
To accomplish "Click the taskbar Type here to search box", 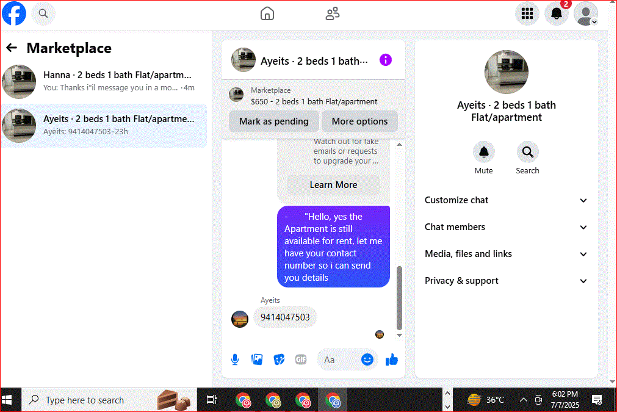I will 109,400.
